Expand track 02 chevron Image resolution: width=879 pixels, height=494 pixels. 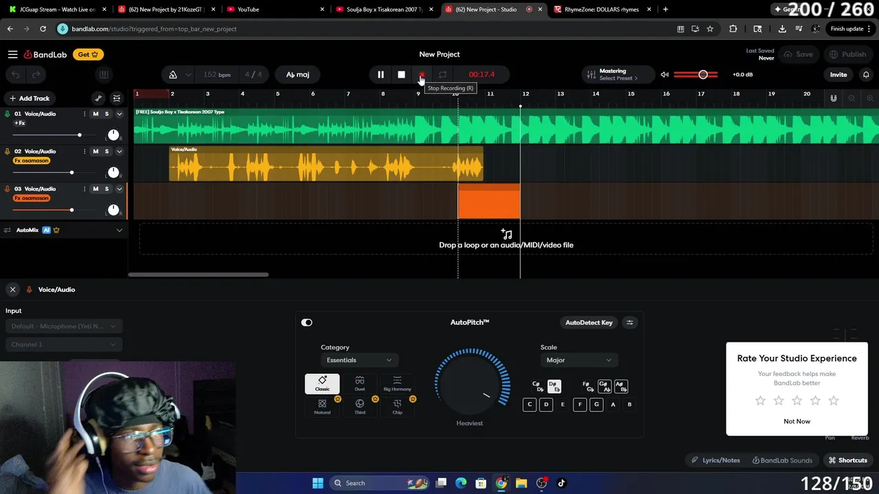[x=119, y=152]
